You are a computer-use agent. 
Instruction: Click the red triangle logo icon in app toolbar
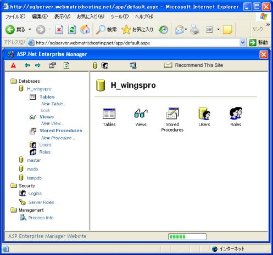coord(13,65)
